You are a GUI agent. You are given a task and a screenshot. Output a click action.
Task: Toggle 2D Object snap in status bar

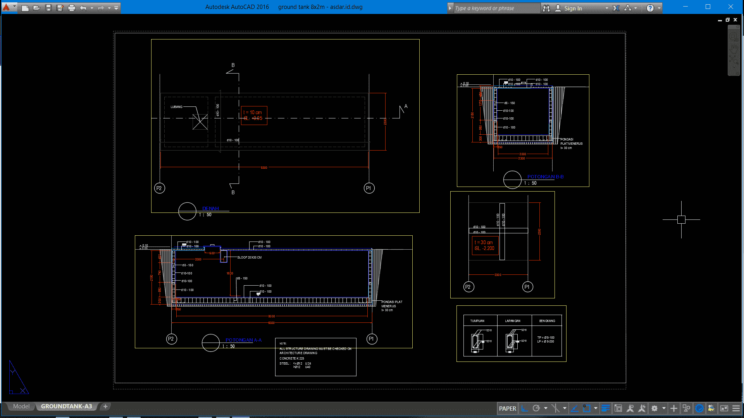click(x=587, y=408)
